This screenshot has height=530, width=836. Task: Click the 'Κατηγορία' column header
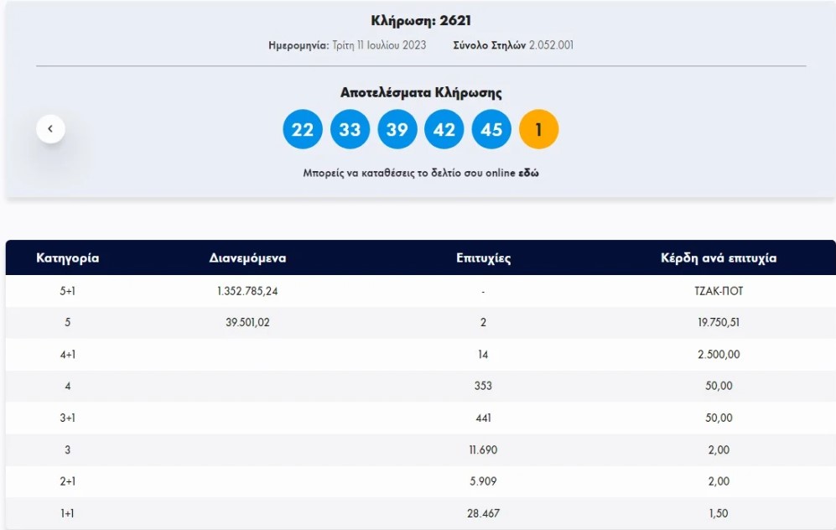pos(68,258)
